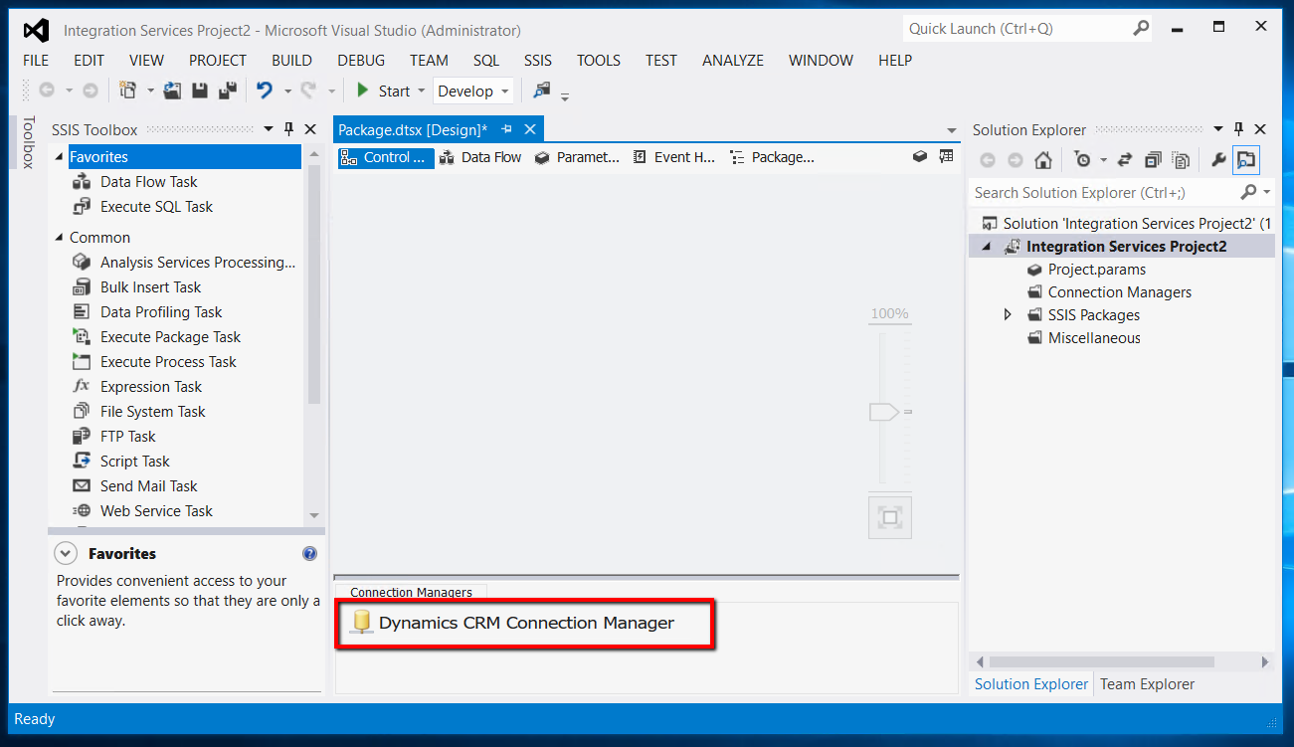The image size is (1294, 747).
Task: Click the green Start debugging icon
Action: click(x=362, y=90)
